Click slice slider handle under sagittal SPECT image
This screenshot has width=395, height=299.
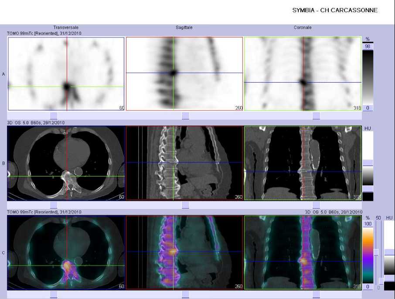185,116
